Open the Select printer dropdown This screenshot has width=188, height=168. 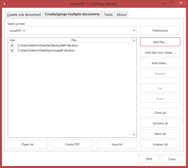coord(72,31)
